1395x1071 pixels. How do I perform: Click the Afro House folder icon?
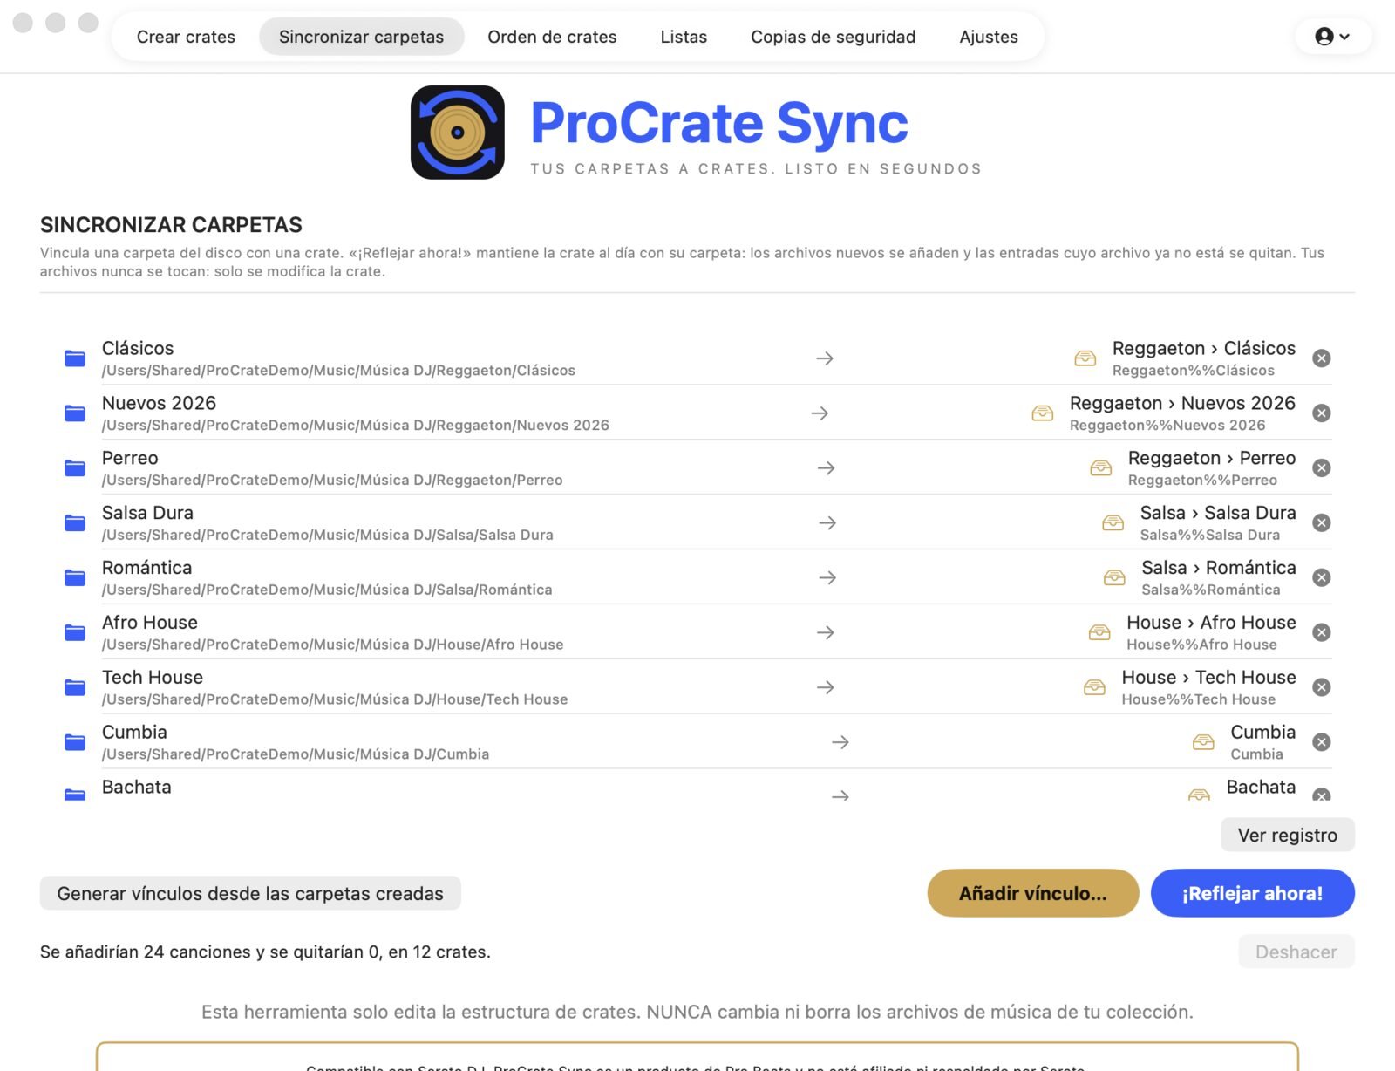(x=75, y=632)
